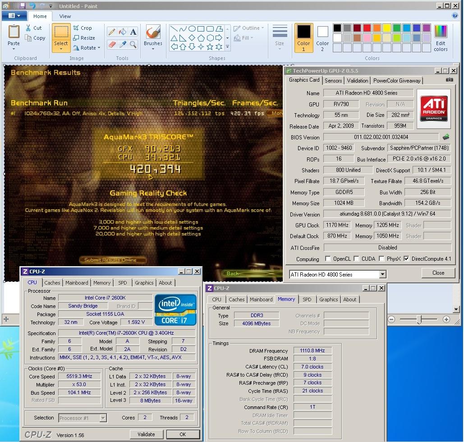Choose the Pentagon shape
Image resolution: width=464 pixels, height=442 pixels.
201,38
